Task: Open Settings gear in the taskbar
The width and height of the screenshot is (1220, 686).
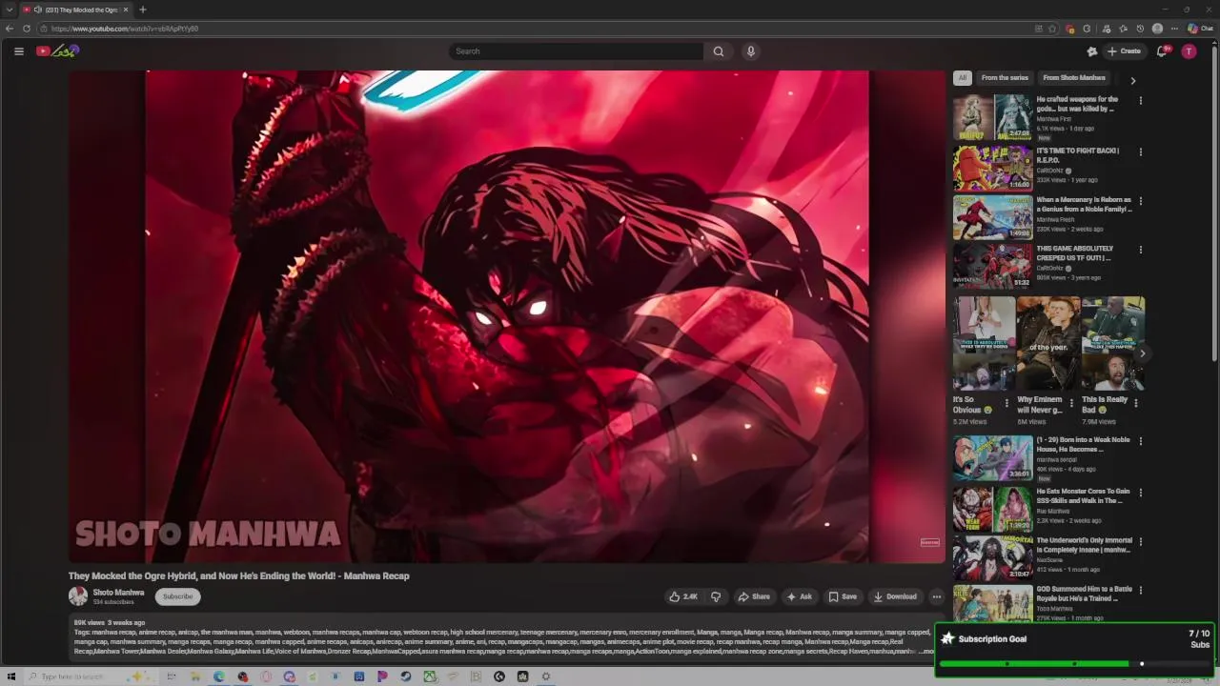Action: click(x=545, y=676)
